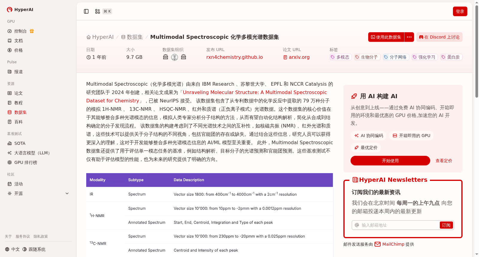
Task: Click the IR modality cell
Action: [x=92, y=194]
